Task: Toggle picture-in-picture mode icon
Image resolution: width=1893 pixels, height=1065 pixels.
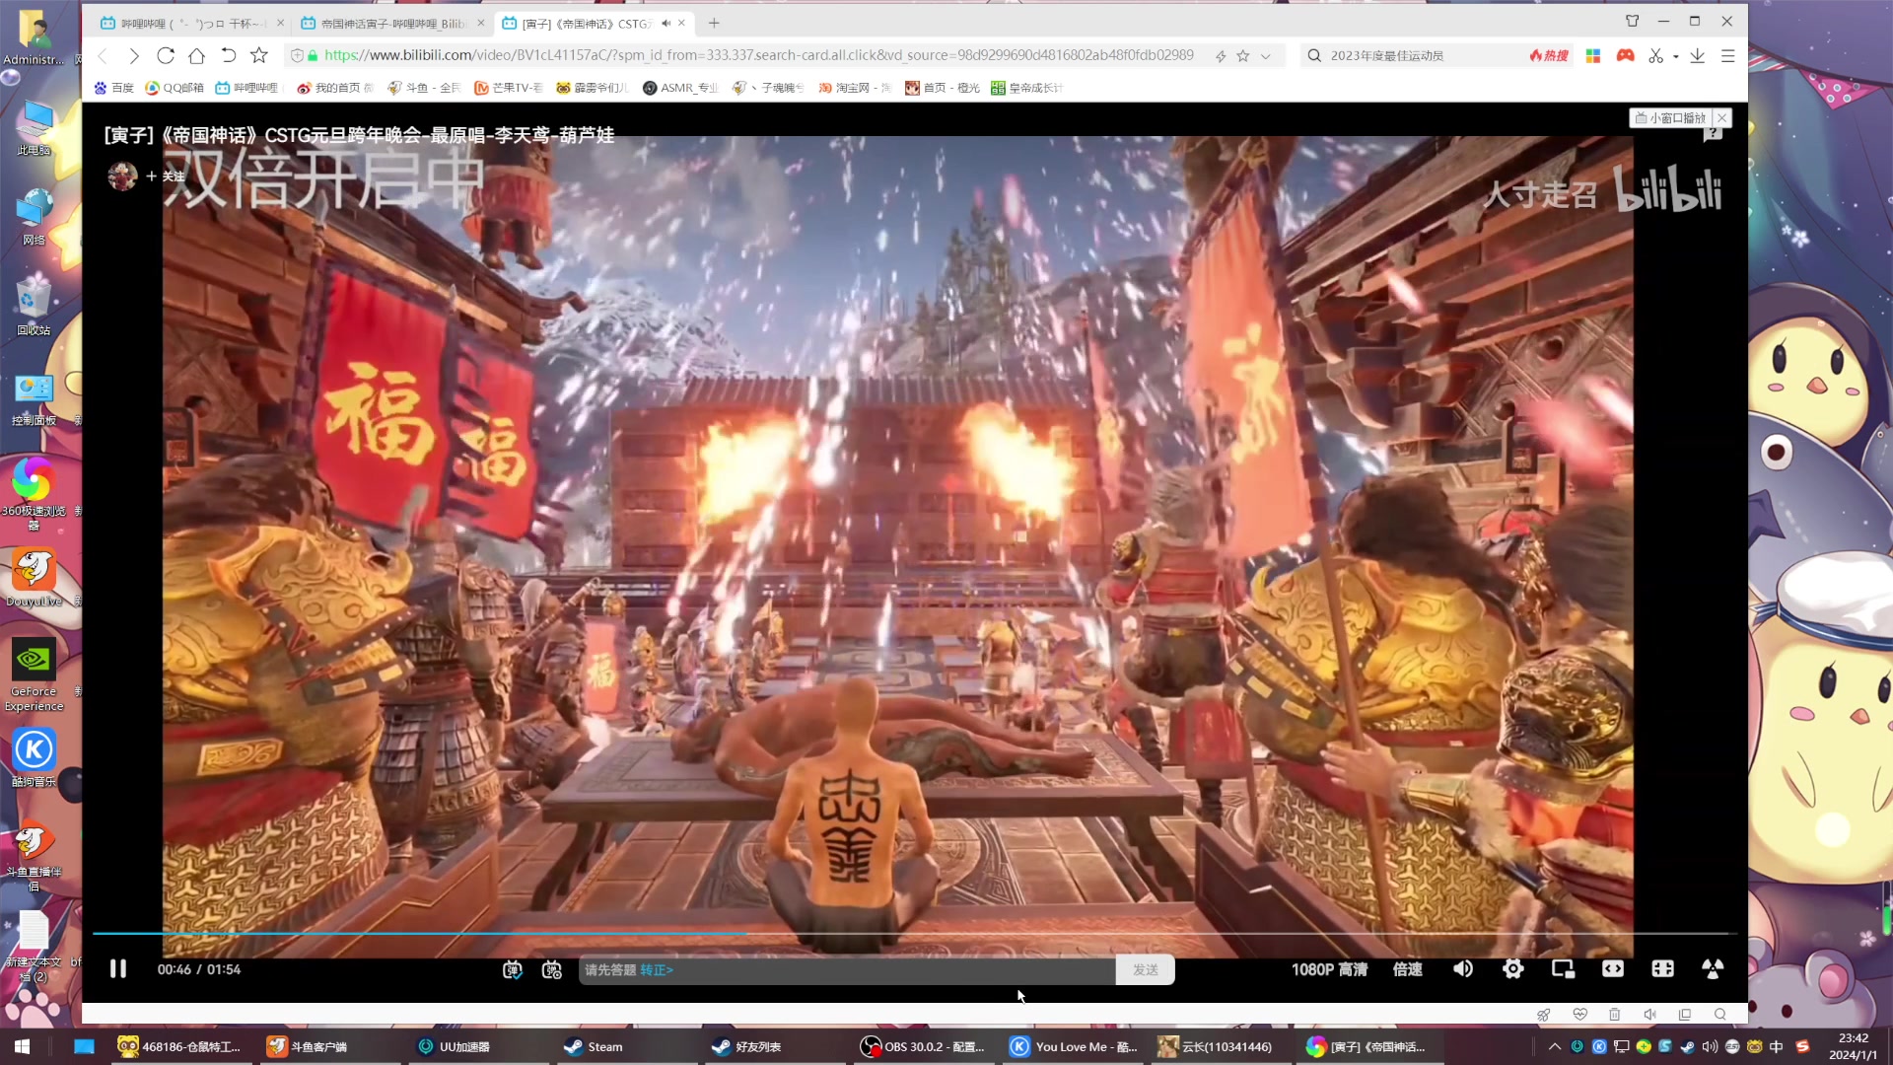Action: (1563, 969)
